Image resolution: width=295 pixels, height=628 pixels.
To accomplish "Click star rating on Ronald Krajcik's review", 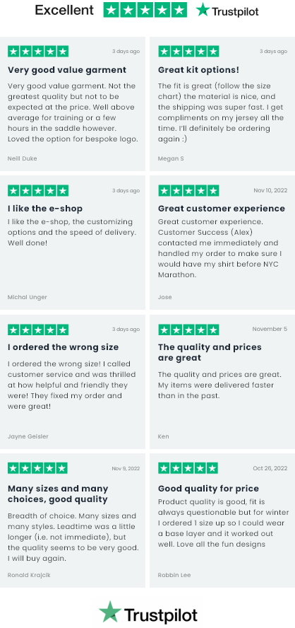I will 37,468.
